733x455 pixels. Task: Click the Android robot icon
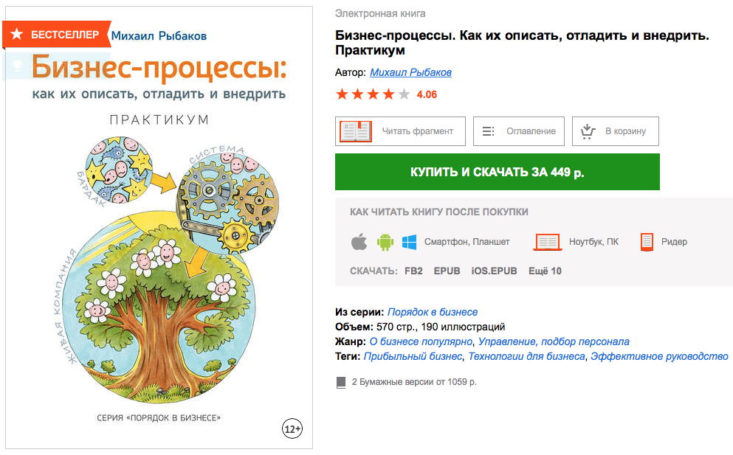[x=385, y=242]
